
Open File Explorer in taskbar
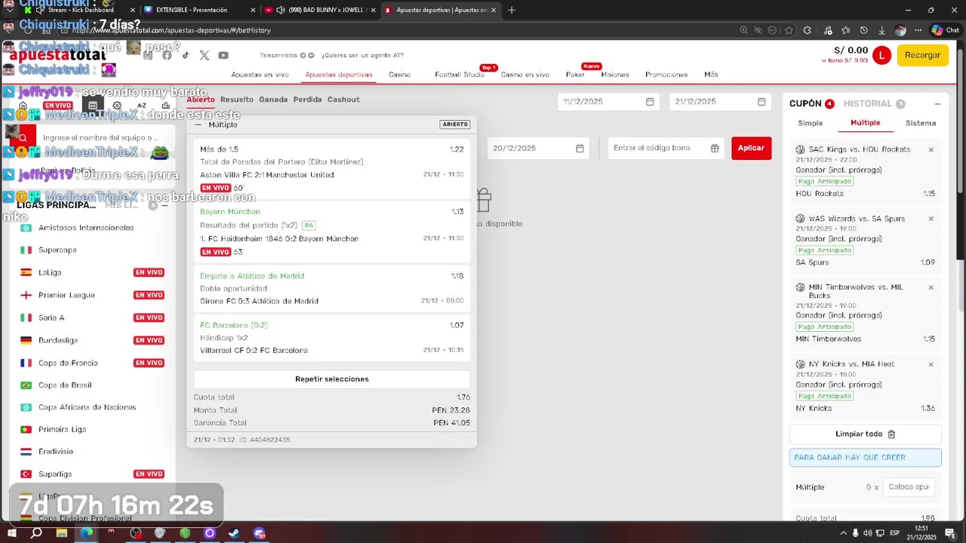[62, 533]
